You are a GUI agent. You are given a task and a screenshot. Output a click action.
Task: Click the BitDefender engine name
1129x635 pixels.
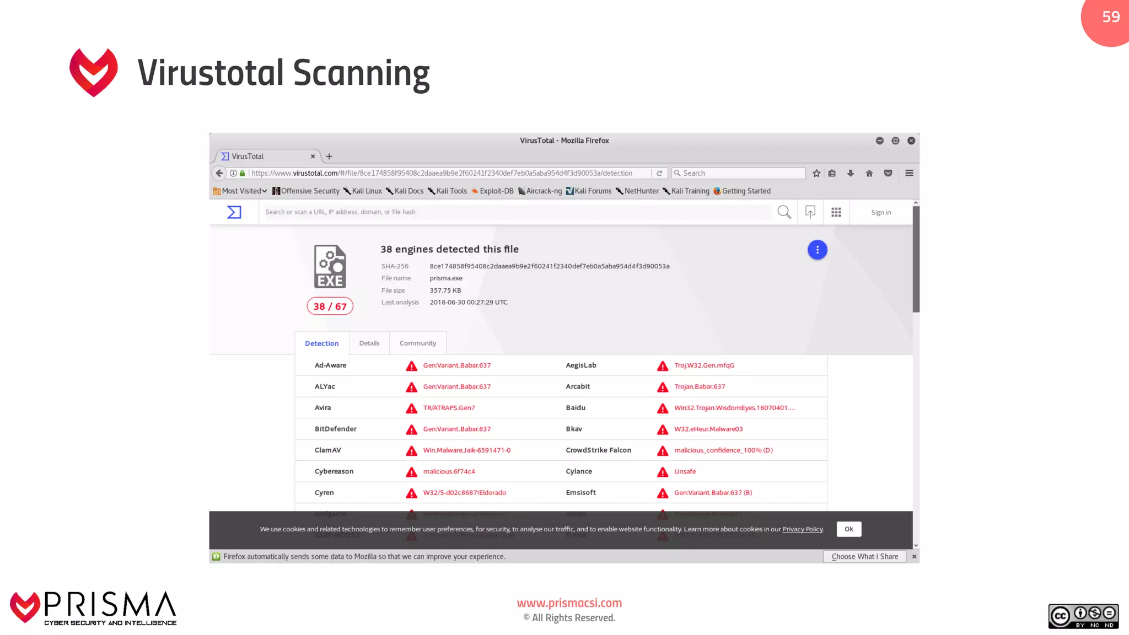pyautogui.click(x=336, y=429)
